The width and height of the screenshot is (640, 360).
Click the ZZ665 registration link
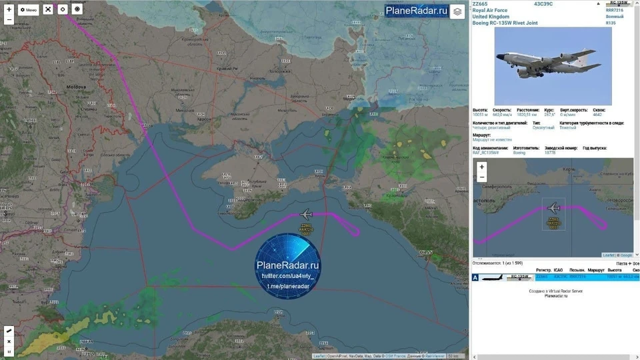(x=479, y=4)
